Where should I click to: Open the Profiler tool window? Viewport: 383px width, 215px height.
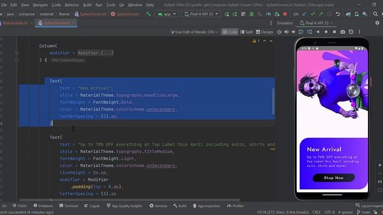[x=235, y=205]
